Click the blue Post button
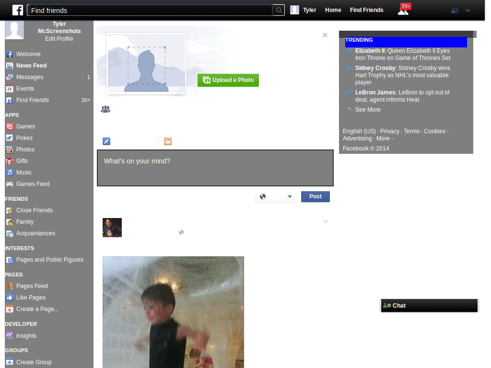491x368 pixels. point(316,196)
